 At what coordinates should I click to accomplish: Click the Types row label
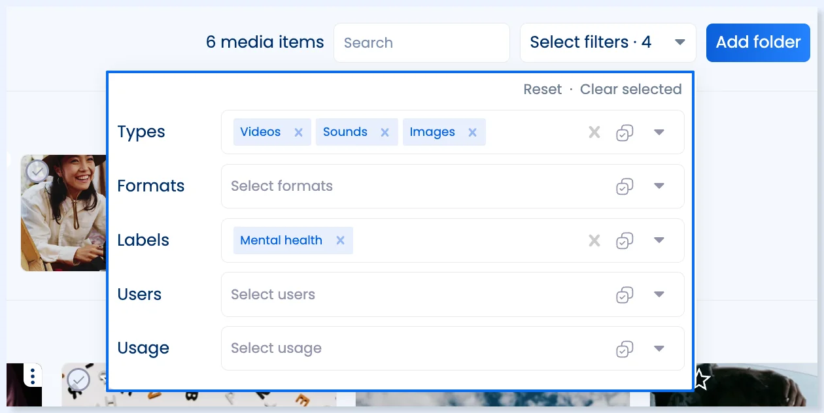141,132
